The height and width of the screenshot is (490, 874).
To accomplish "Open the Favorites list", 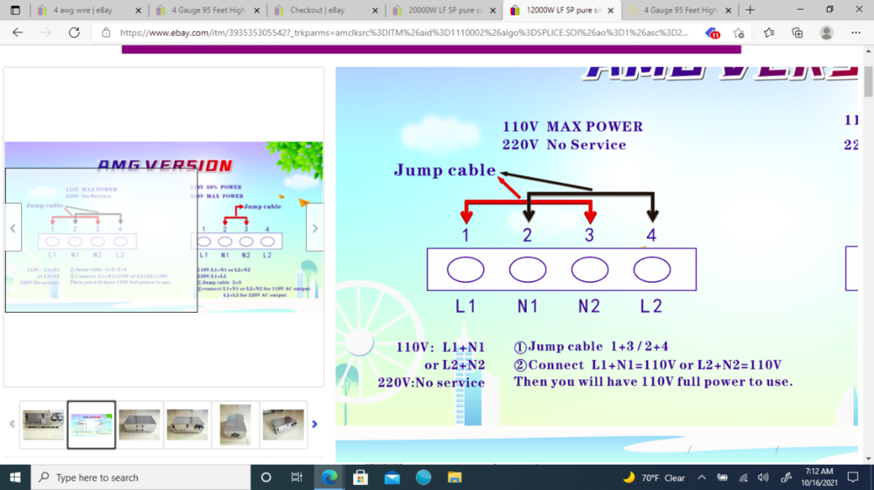I will (x=769, y=33).
